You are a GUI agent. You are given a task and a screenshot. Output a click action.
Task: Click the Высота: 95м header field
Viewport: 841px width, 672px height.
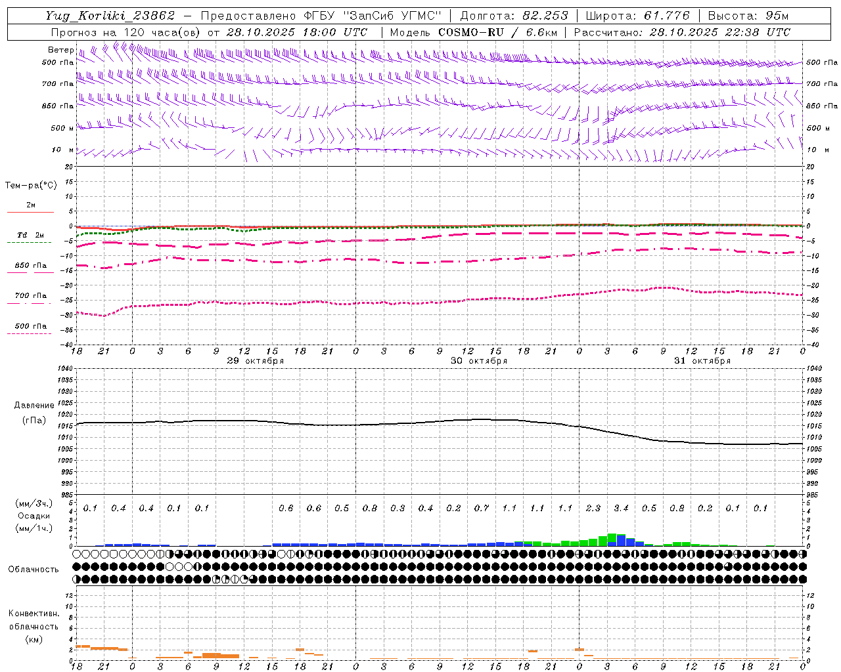click(748, 15)
